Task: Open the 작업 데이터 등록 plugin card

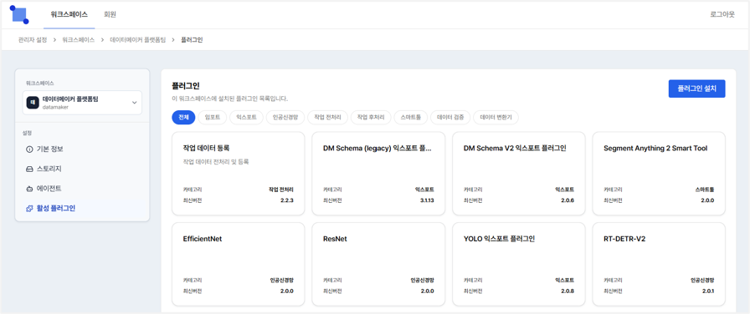Action: point(238,174)
